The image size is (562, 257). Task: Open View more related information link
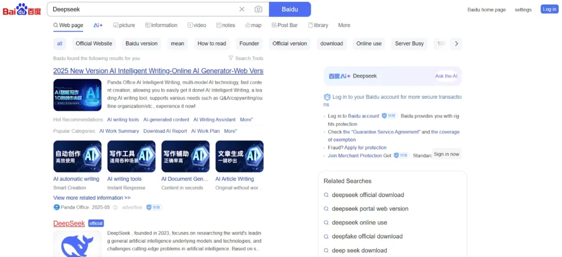click(92, 198)
